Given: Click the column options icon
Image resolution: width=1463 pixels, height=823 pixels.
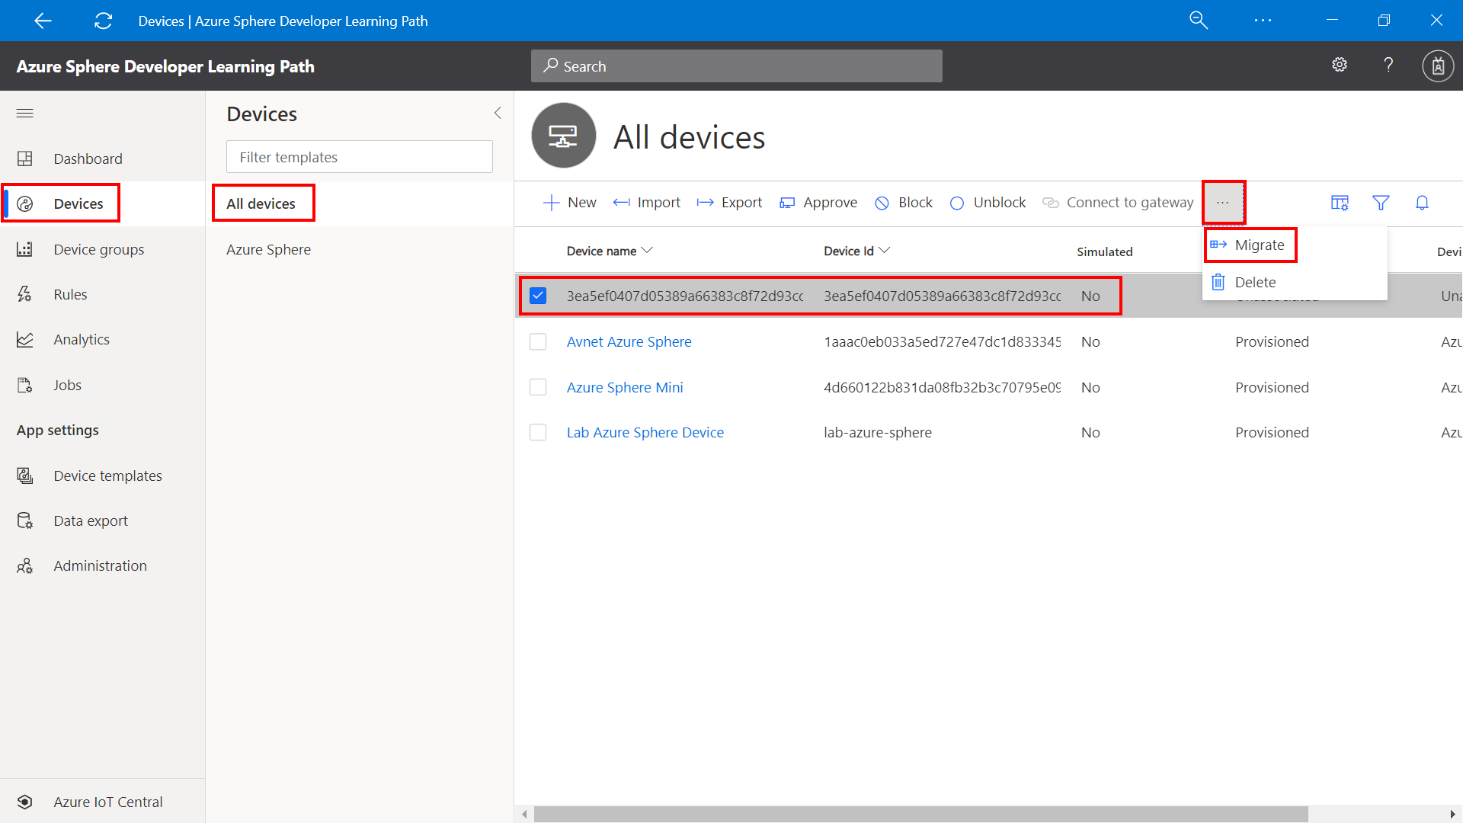Looking at the screenshot, I should click(1340, 203).
